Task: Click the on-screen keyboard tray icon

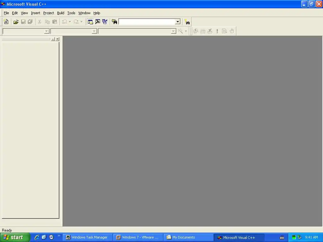Action: [x=282, y=238]
